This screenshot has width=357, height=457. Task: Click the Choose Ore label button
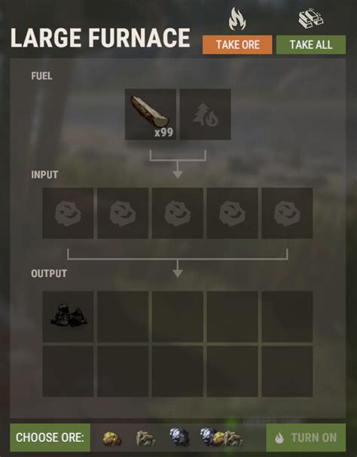click(50, 437)
